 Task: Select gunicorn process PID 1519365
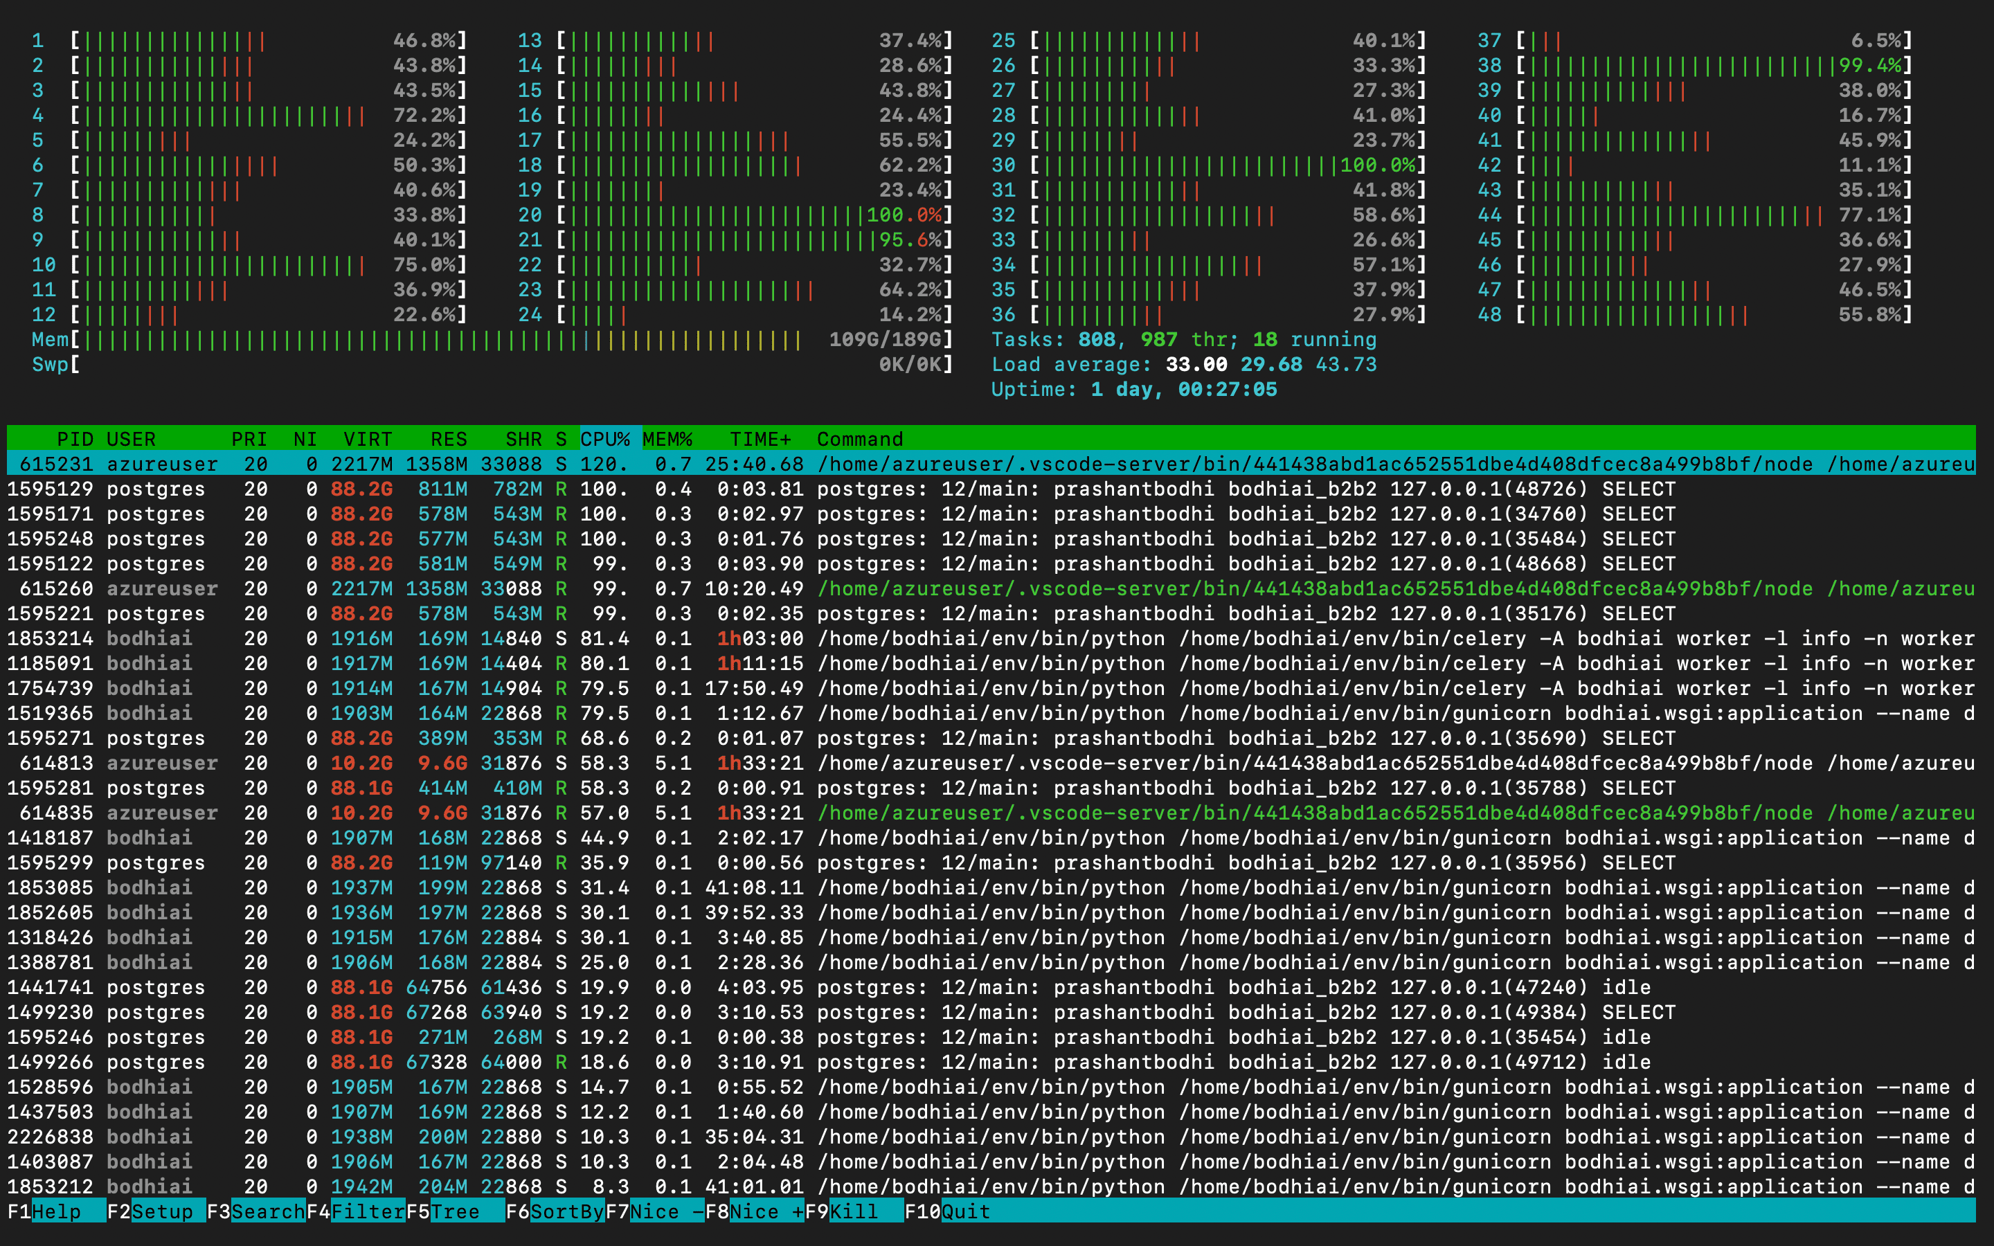click(991, 713)
